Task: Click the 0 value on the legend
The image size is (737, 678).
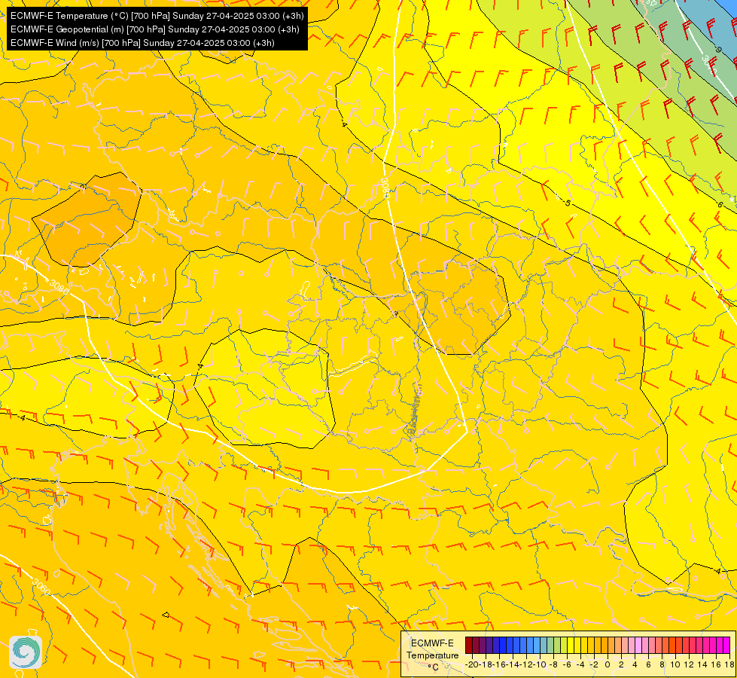Action: point(608,664)
